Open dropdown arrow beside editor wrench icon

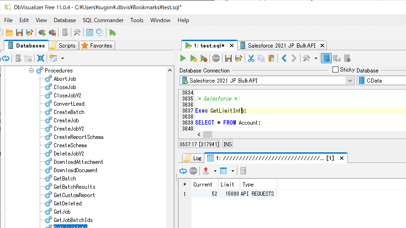[x=316, y=59]
